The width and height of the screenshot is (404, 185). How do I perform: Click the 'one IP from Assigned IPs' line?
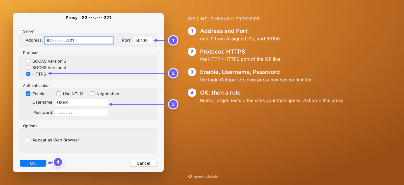pyautogui.click(x=240, y=39)
